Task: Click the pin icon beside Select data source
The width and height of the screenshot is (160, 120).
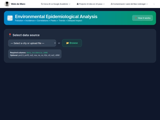Action: coord(10,35)
